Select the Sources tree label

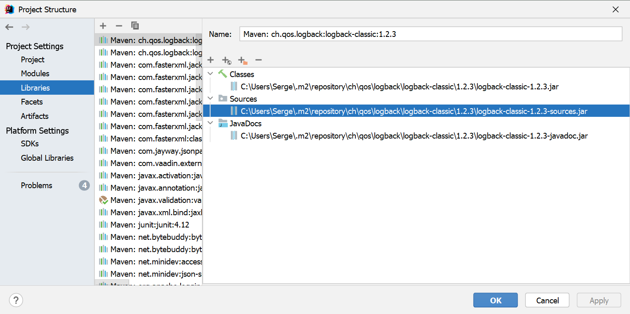pyautogui.click(x=243, y=99)
